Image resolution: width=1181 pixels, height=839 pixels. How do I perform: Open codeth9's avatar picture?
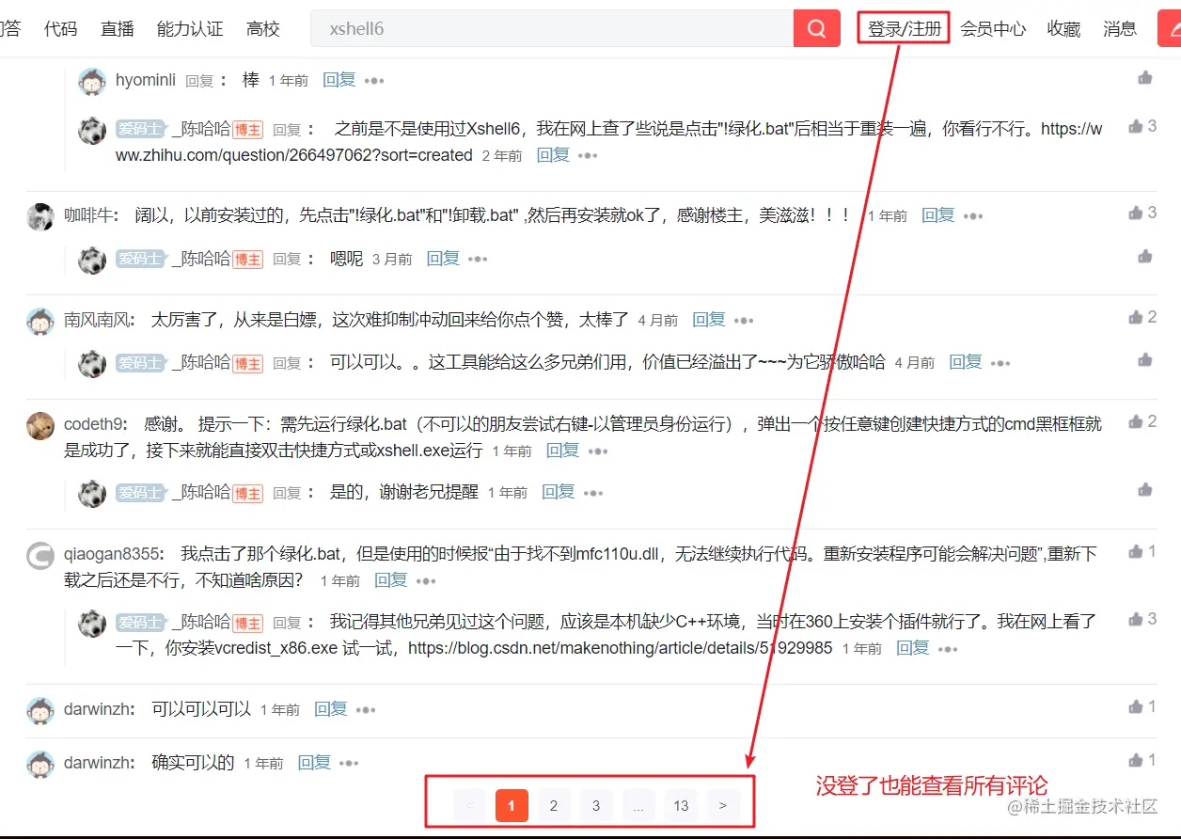(x=39, y=426)
